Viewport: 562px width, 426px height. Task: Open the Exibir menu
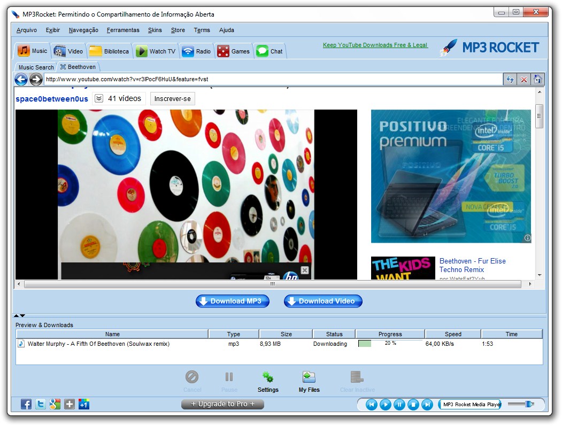point(53,30)
